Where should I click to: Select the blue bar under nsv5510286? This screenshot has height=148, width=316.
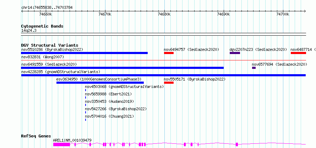pyautogui.click(x=85, y=53)
